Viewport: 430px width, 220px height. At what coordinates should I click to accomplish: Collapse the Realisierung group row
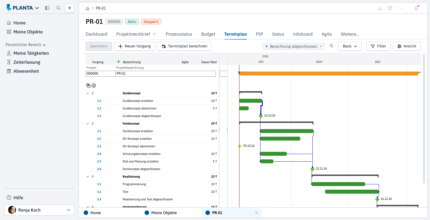click(x=88, y=177)
